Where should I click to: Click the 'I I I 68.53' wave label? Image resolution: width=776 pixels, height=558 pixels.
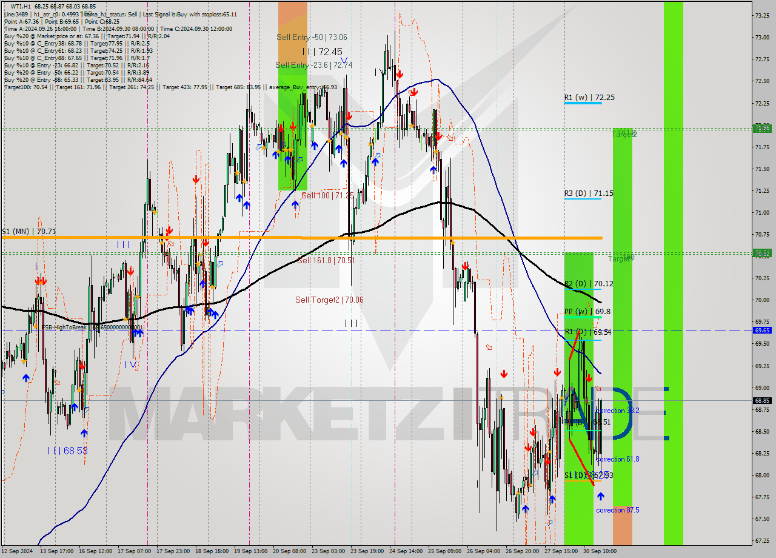(x=67, y=451)
